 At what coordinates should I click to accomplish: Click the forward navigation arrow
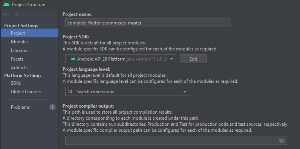(16, 15)
